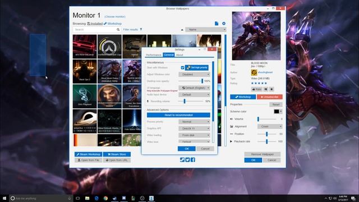Click Reset to recommended button
359x202 pixels.
[x=178, y=115]
